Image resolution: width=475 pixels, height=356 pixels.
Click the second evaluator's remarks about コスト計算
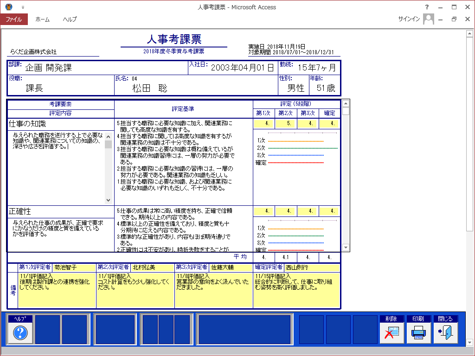point(135,290)
